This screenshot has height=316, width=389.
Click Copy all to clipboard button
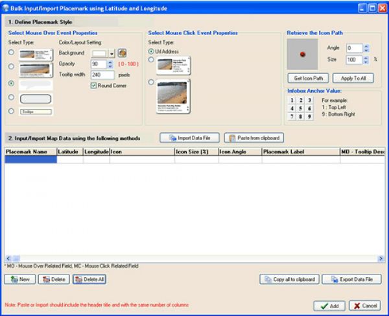coord(289,279)
